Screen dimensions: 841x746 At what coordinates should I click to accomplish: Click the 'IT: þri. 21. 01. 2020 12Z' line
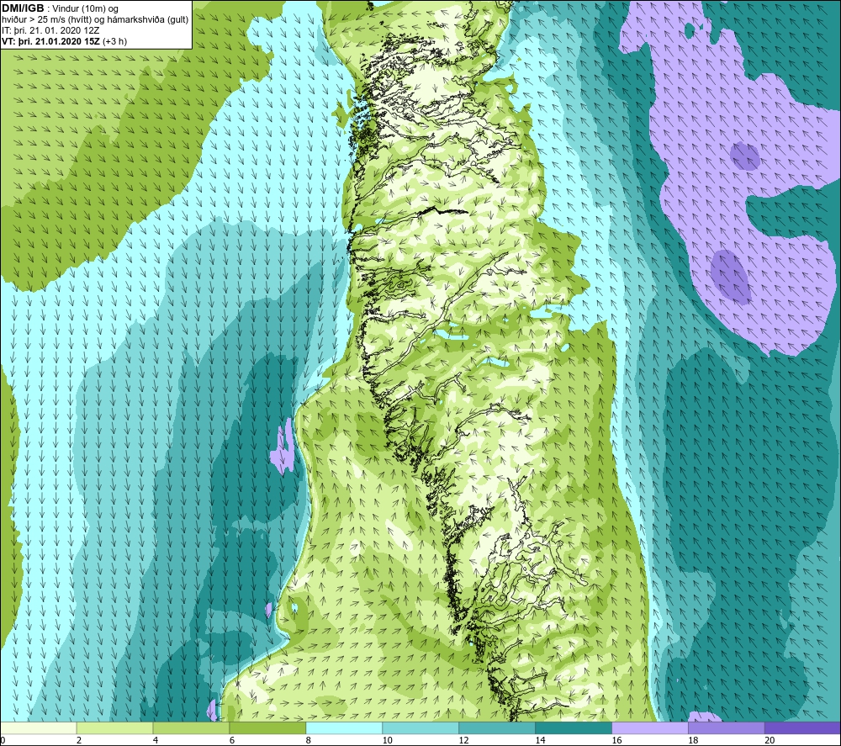(x=50, y=30)
